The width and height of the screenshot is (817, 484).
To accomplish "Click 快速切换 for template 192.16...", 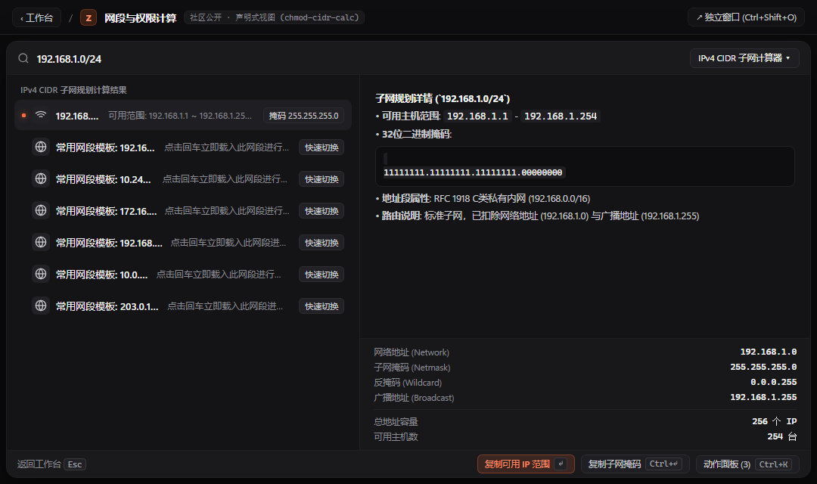I will coord(322,147).
